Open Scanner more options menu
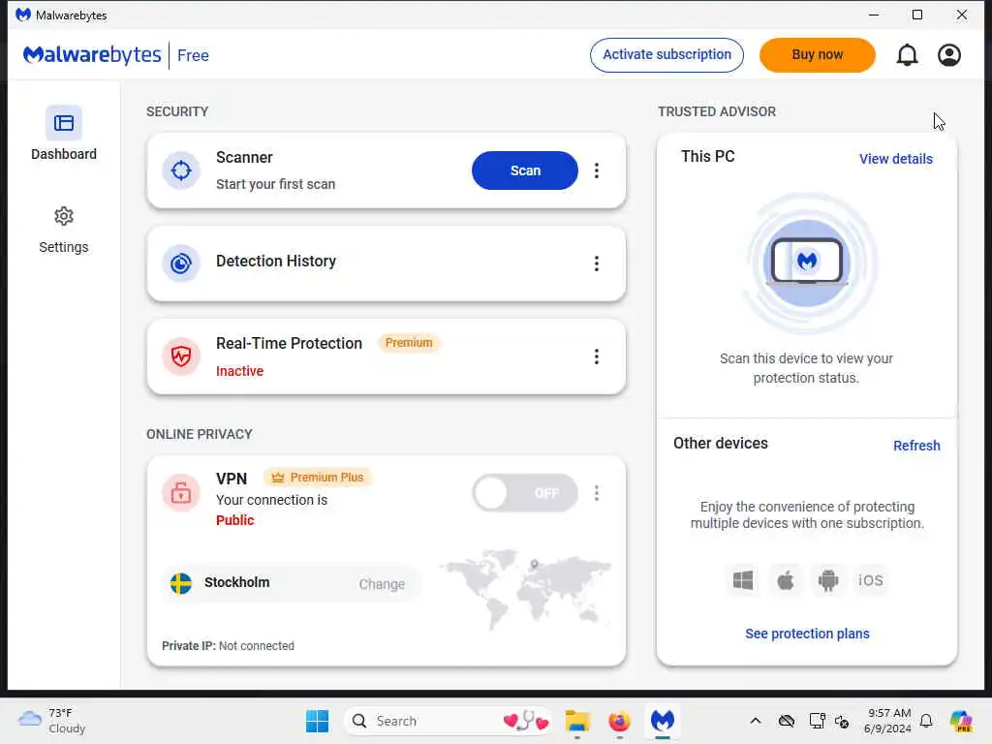Viewport: 992px width, 744px height. [x=596, y=170]
